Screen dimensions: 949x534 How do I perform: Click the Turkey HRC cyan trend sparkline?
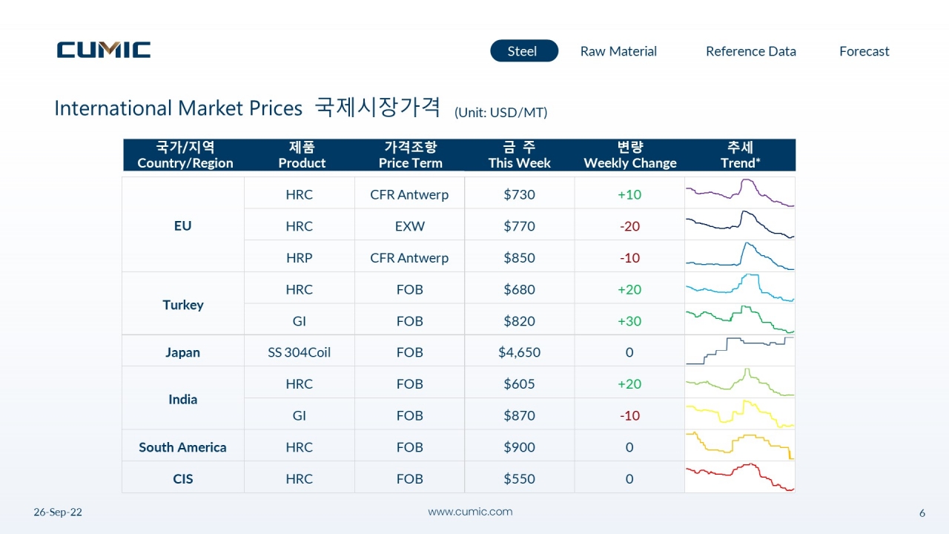[x=740, y=288]
